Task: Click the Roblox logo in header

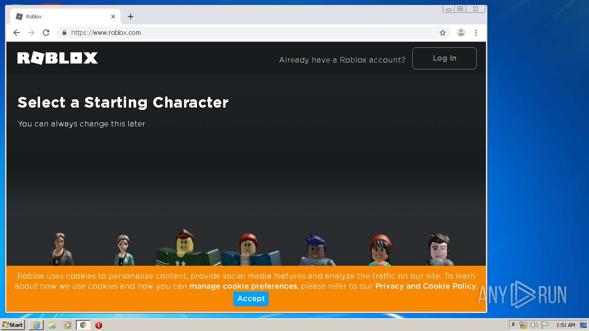Action: point(58,58)
